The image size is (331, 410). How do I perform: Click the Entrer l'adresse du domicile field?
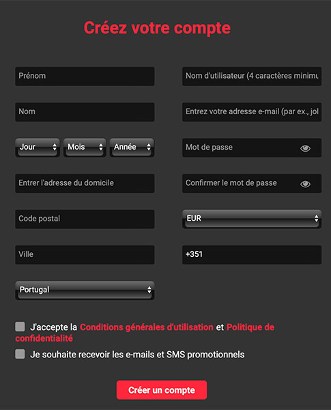85,183
